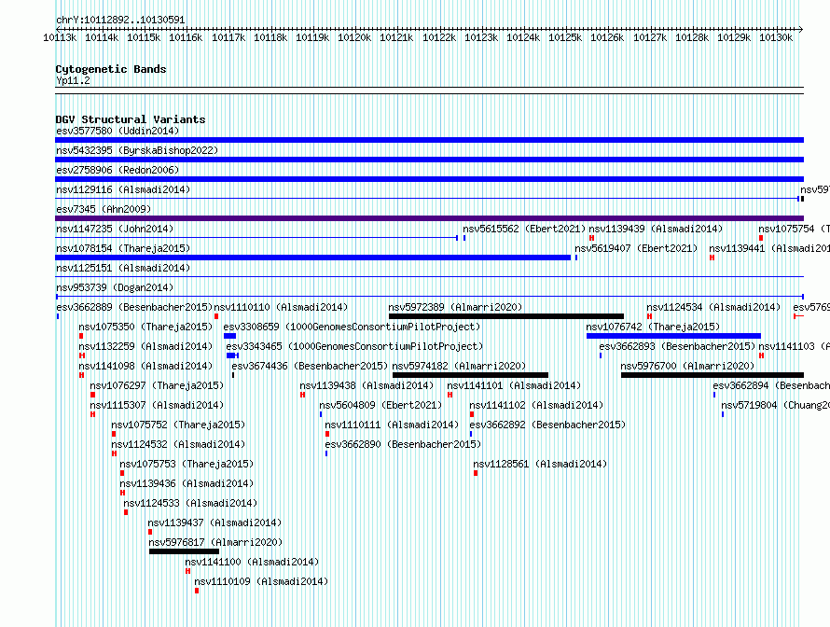The width and height of the screenshot is (830, 627).
Task: Click the purple esv7345 variant bar
Action: [429, 218]
